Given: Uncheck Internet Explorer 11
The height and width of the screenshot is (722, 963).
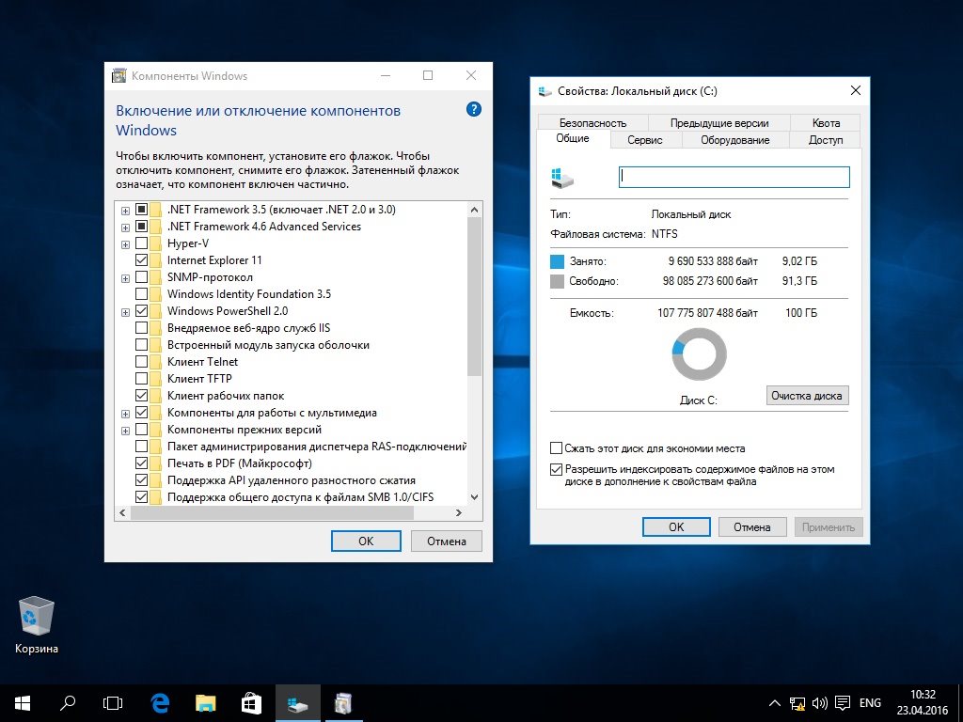Looking at the screenshot, I should (x=141, y=260).
